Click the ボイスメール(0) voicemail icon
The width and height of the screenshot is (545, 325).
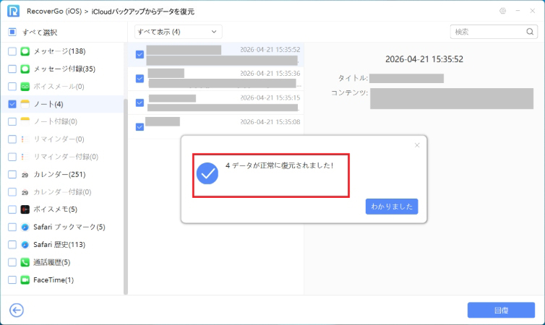[25, 87]
